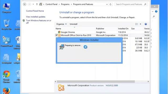The height and width of the screenshot is (94, 168).
Task: Click the Microsoft Office row icon
Action: click(x=59, y=35)
